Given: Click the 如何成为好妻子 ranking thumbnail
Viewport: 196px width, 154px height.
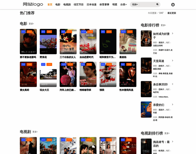Looking at the screenshot, I should [146, 38].
